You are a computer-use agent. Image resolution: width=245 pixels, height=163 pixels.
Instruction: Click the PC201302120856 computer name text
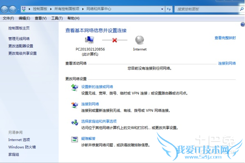tap(90, 49)
